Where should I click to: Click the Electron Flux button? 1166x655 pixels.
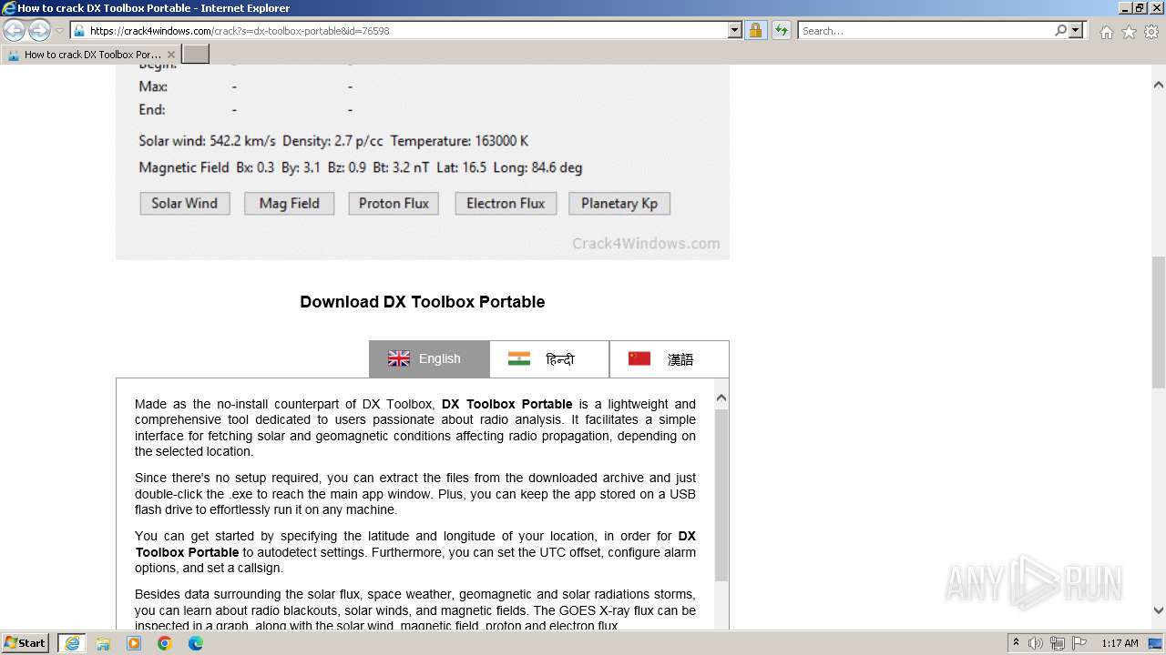point(506,203)
